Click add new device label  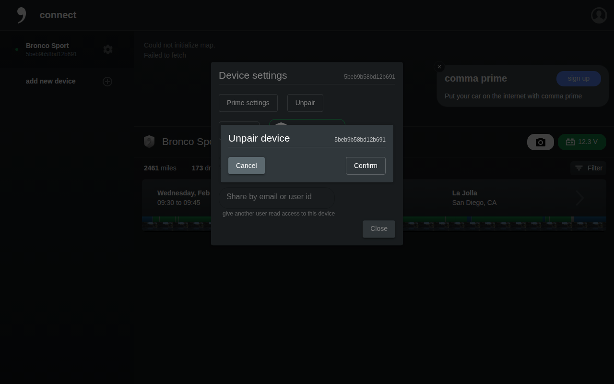[51, 81]
